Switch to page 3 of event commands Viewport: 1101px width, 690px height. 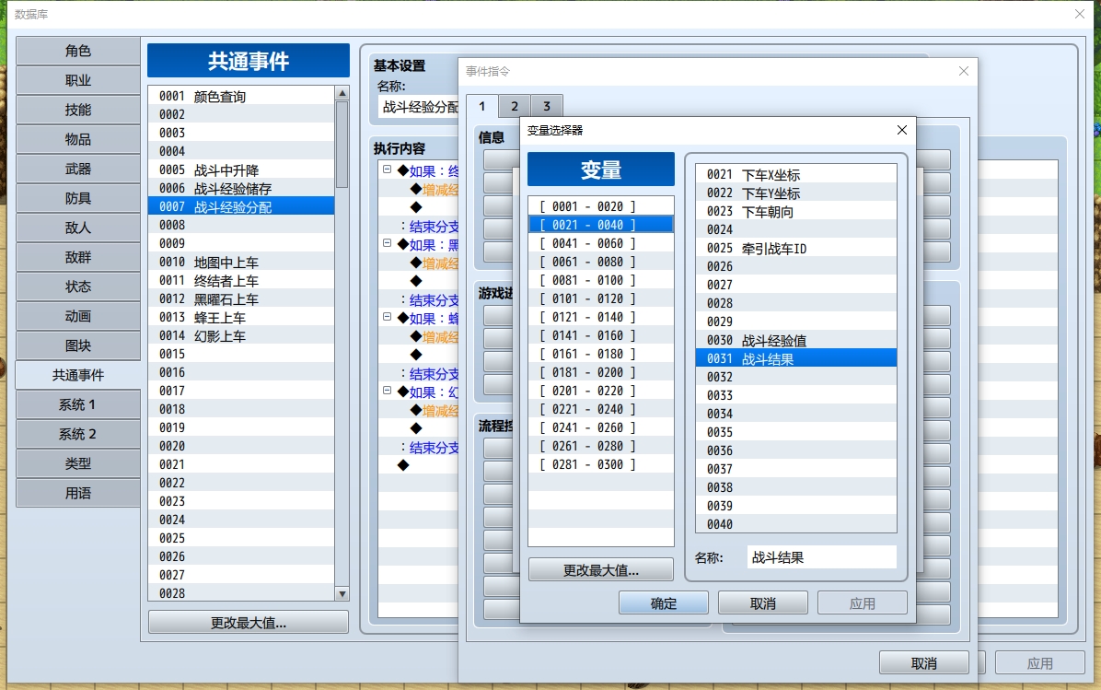(547, 106)
